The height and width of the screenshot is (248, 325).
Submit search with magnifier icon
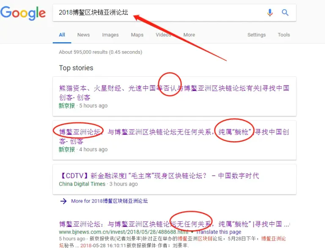tap(285, 13)
